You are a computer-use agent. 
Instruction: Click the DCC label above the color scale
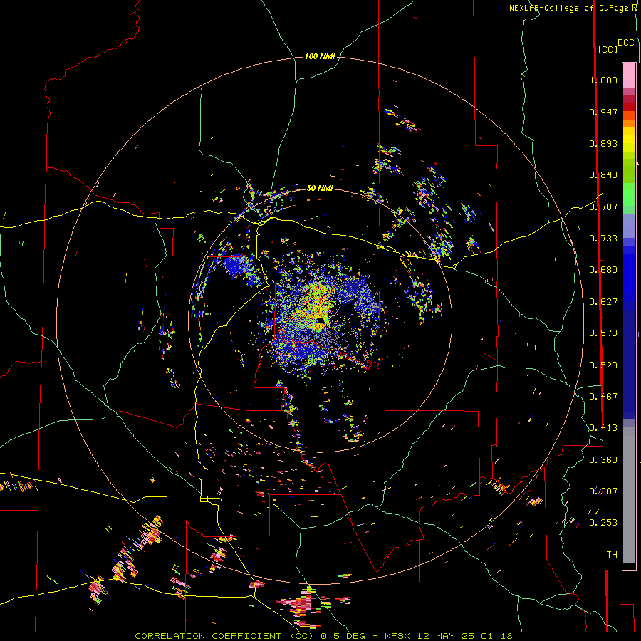click(x=626, y=43)
